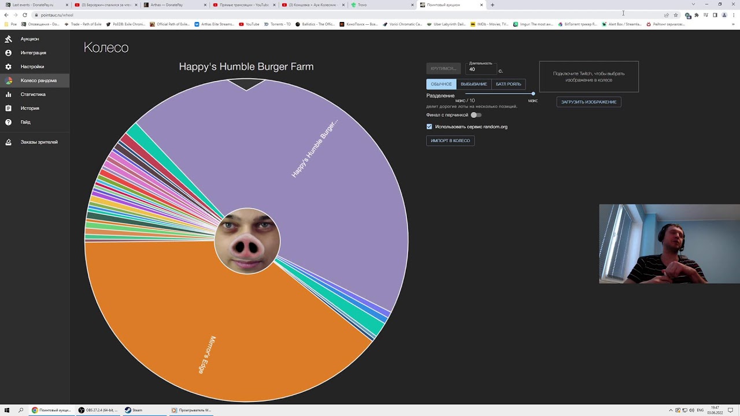
Task: Click the taskbar search icon
Action: (x=21, y=410)
